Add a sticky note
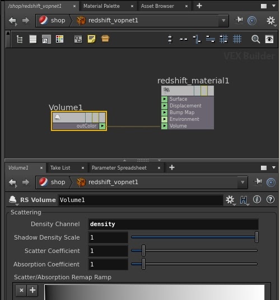 click(x=91, y=39)
